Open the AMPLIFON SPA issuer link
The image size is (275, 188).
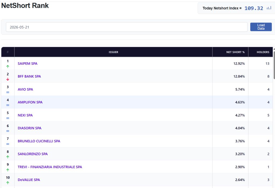[x=30, y=102]
